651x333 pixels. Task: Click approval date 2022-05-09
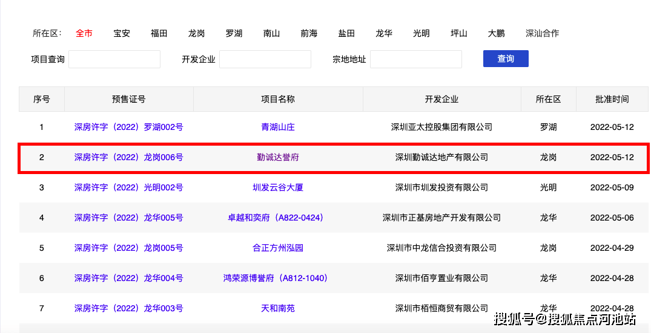pyautogui.click(x=612, y=187)
